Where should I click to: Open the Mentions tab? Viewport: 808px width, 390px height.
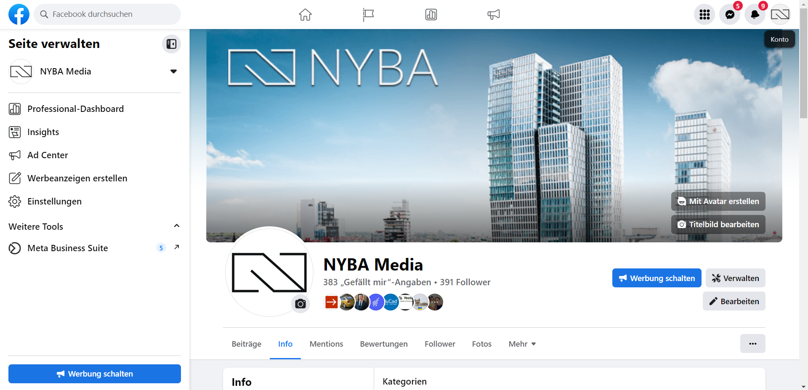pos(327,344)
